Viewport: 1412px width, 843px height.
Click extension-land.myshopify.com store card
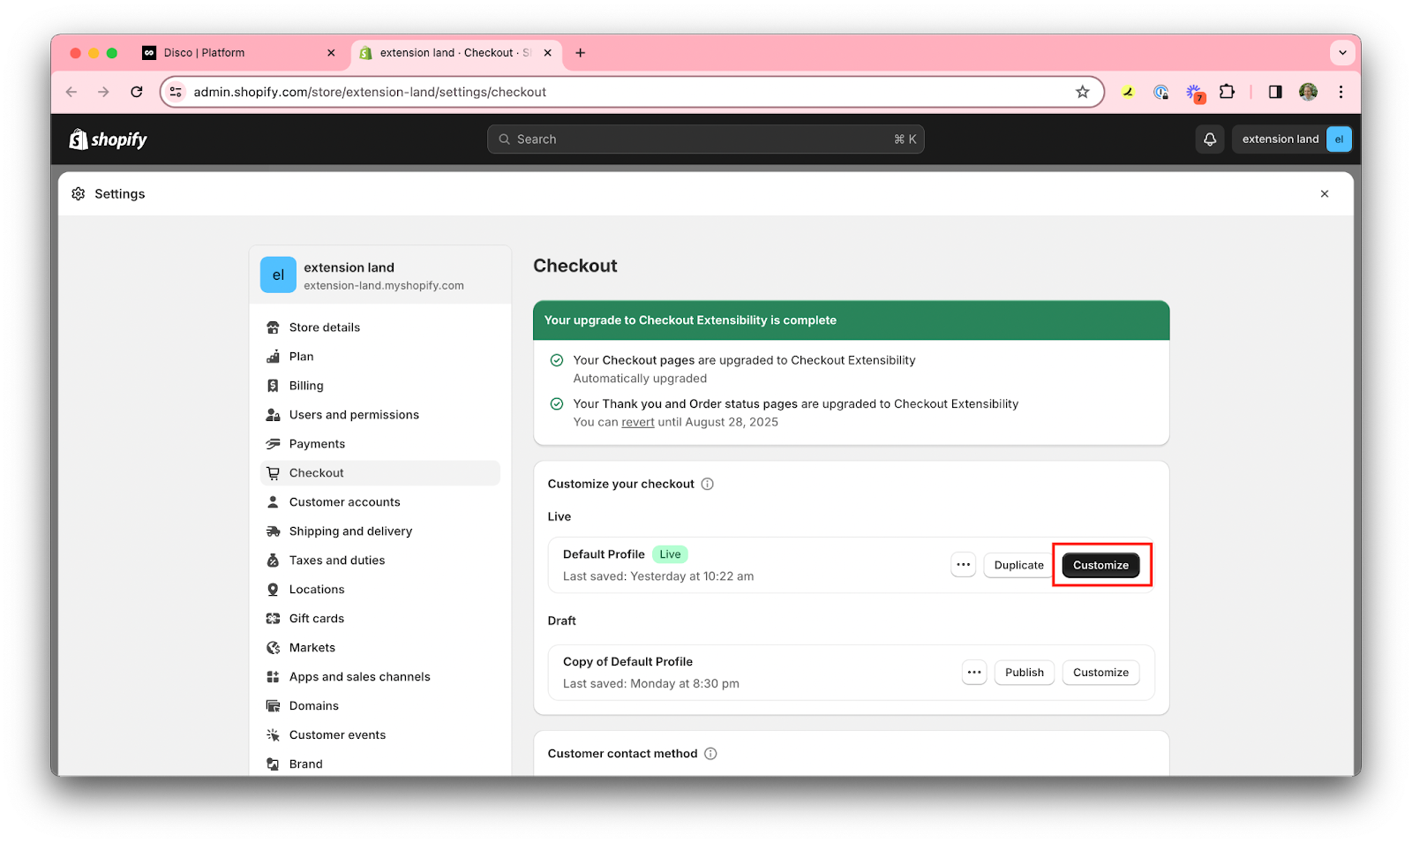[380, 275]
